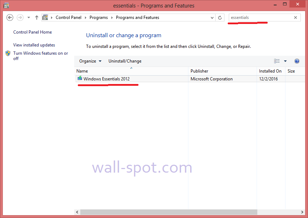Select Programs and Features breadcrumb
The height and width of the screenshot is (218, 308).
click(137, 18)
